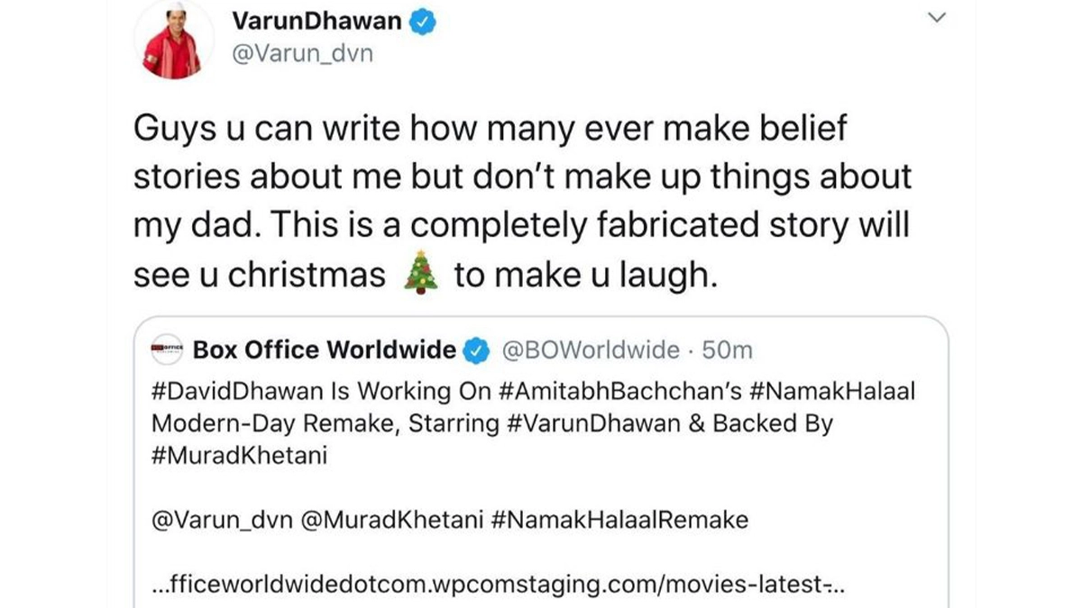Click the blue verified badge beside VarunDhawan
Screen dimensions: 1082x608
tap(424, 22)
